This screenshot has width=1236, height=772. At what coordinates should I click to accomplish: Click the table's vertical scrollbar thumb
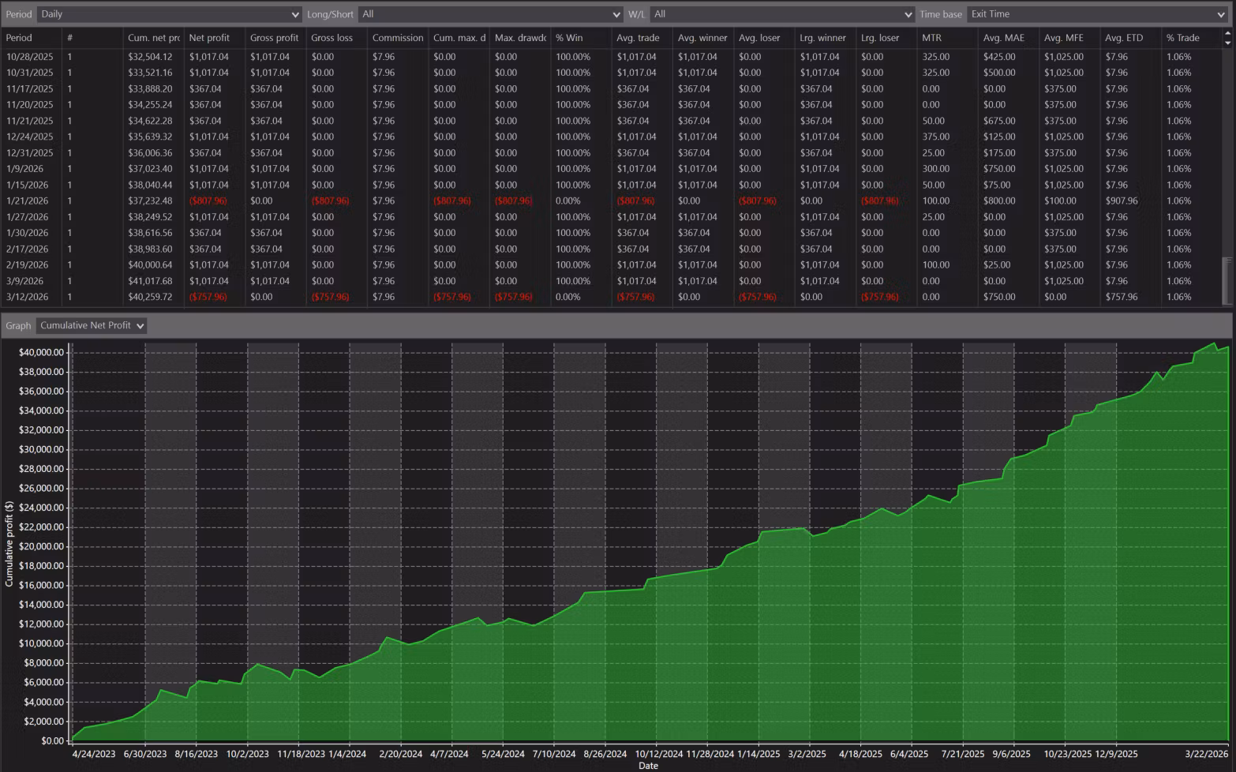click(x=1227, y=280)
